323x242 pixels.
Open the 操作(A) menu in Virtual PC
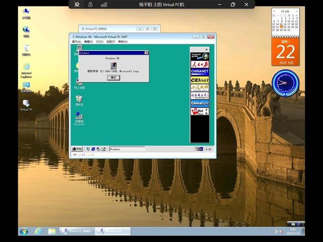(x=76, y=42)
